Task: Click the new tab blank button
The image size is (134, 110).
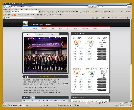Action: click(x=35, y=18)
